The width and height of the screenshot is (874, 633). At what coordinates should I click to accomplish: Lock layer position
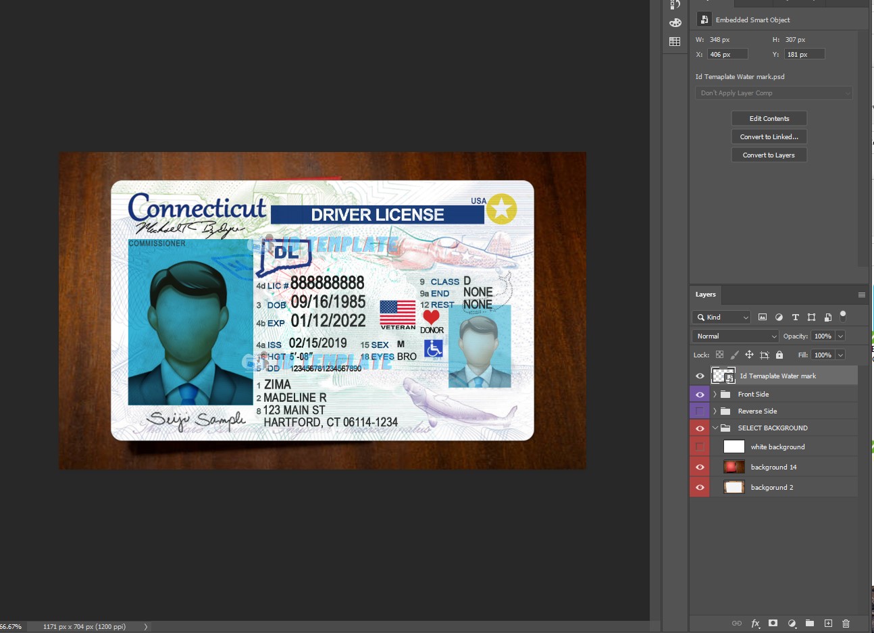pos(749,355)
